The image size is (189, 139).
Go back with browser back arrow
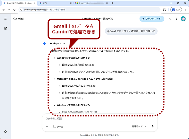[x=4, y=10]
